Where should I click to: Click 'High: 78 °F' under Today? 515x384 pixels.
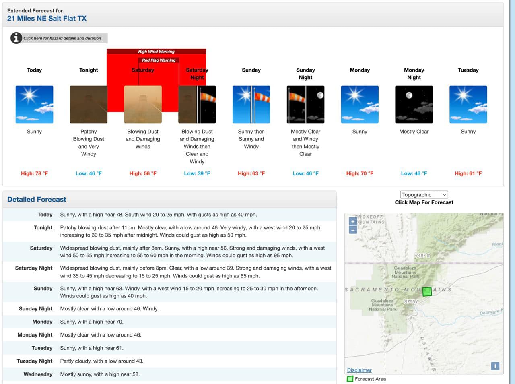(34, 173)
